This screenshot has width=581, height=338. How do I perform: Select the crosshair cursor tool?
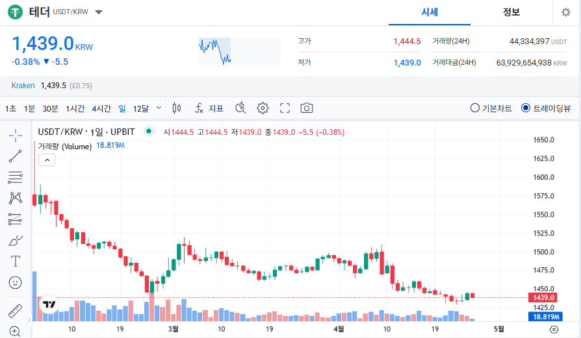pos(15,136)
